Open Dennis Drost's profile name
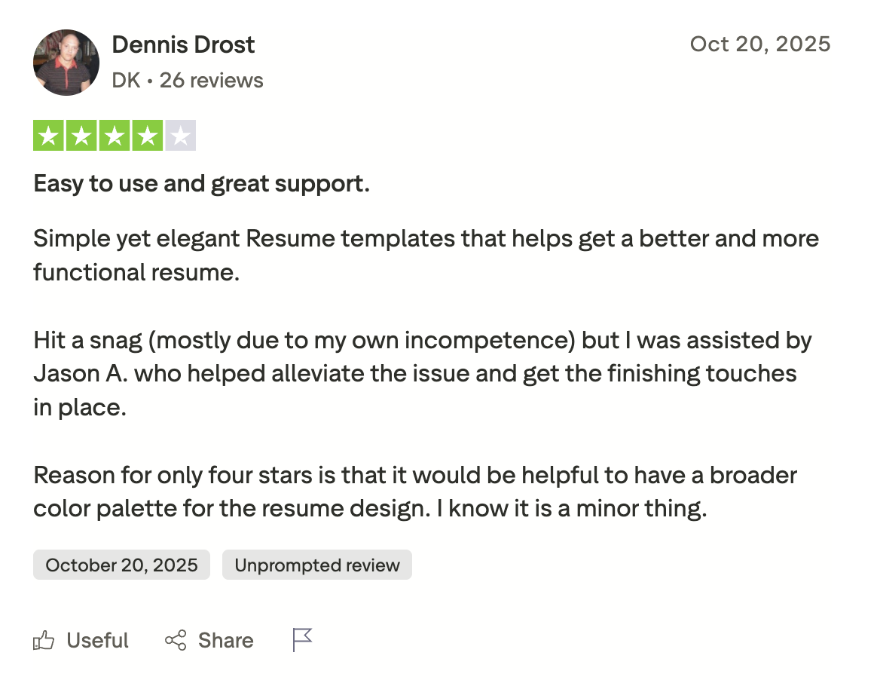 pos(183,44)
